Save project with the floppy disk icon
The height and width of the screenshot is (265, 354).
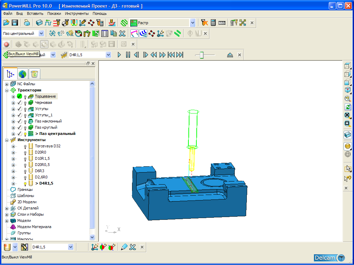click(15, 22)
